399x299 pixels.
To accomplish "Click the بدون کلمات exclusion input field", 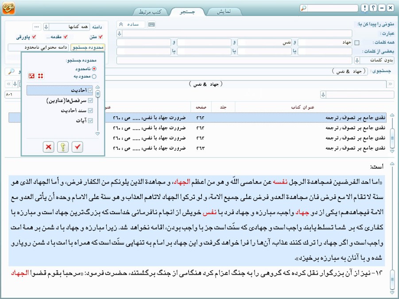I will coord(234,60).
